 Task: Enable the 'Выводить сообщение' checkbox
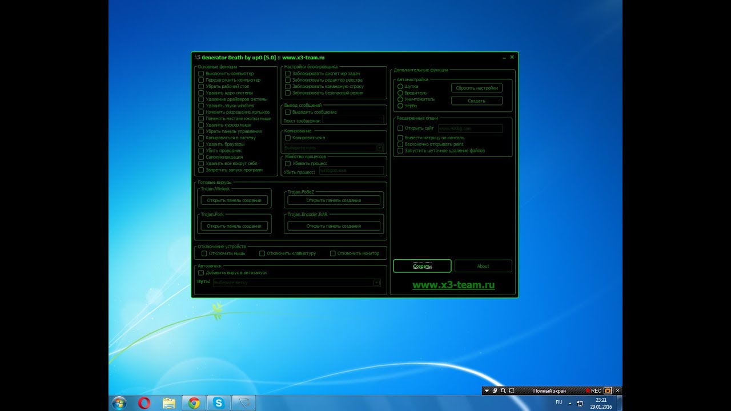point(288,112)
